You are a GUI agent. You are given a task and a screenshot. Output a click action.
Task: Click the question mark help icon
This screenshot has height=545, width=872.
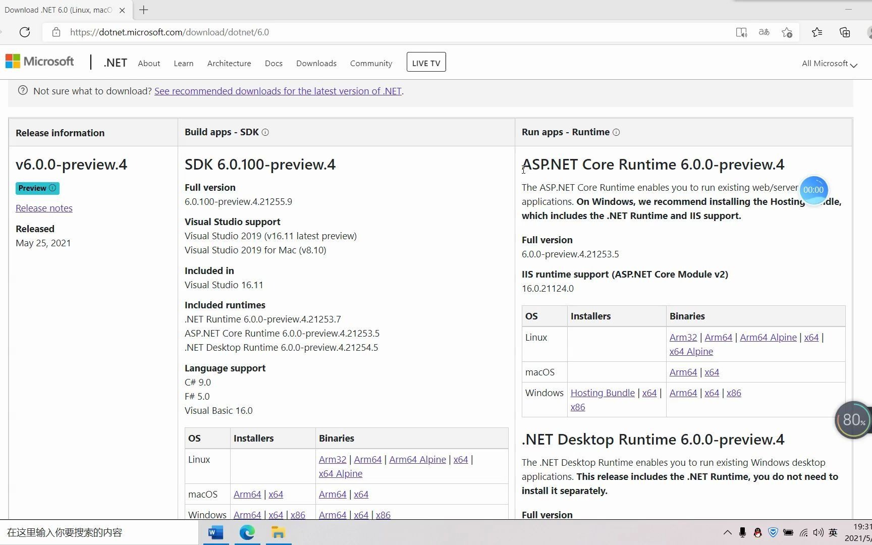(x=23, y=90)
